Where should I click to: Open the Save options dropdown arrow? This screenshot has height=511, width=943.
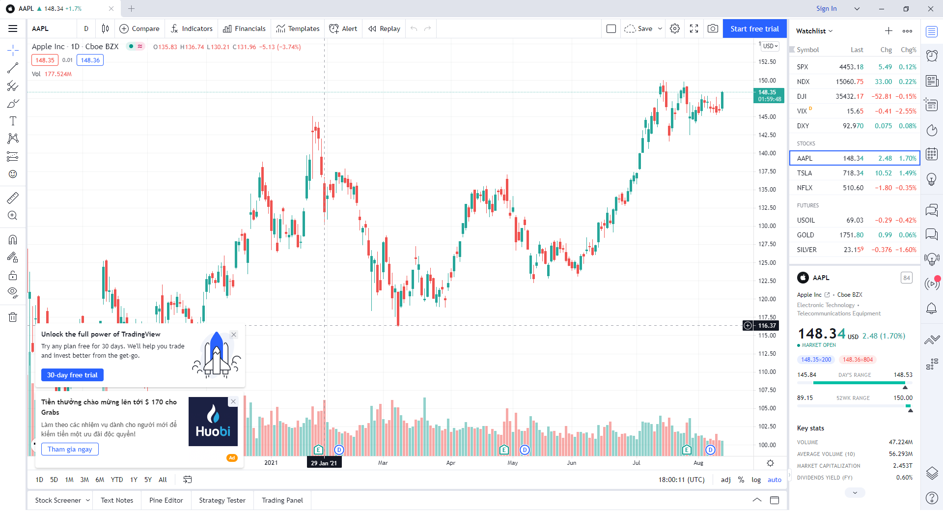click(x=660, y=28)
